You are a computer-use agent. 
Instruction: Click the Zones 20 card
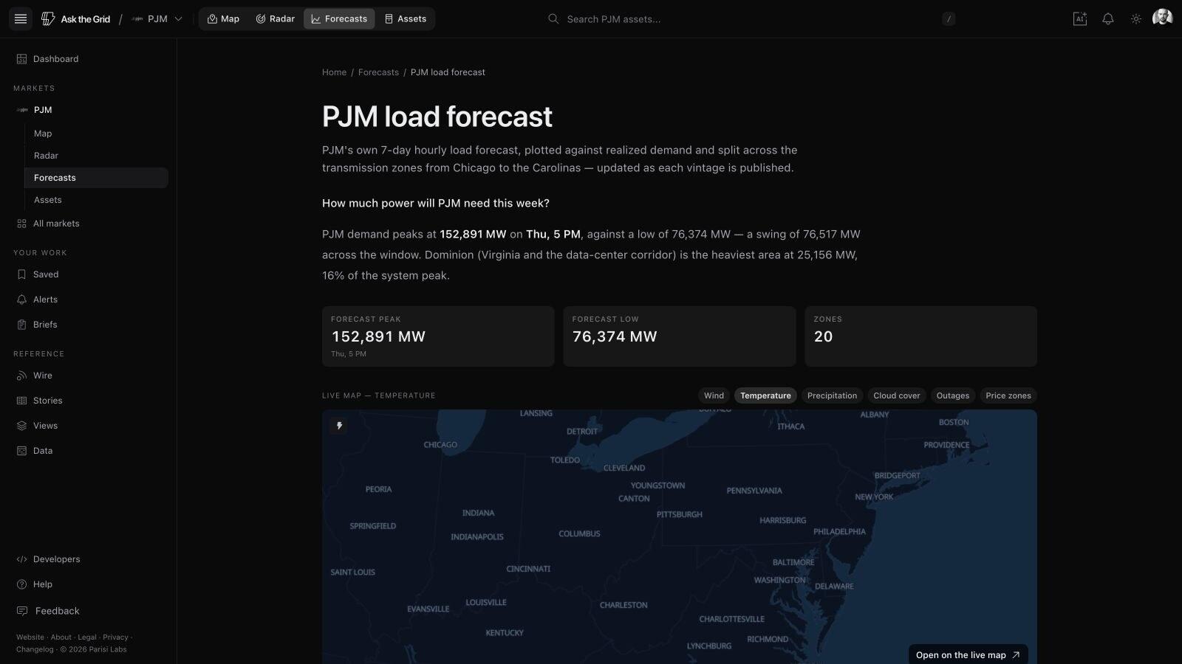point(920,336)
